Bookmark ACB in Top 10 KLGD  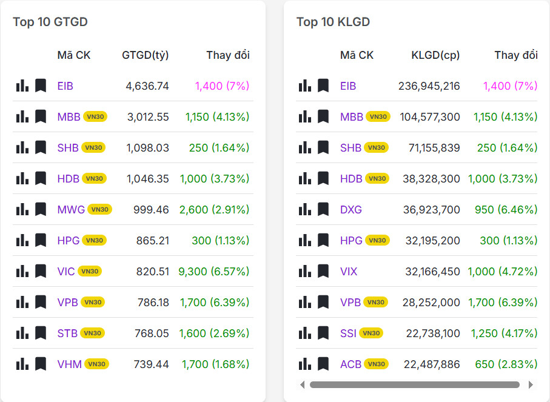click(x=323, y=364)
